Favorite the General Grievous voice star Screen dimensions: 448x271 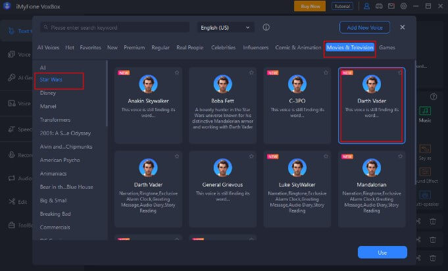point(251,156)
